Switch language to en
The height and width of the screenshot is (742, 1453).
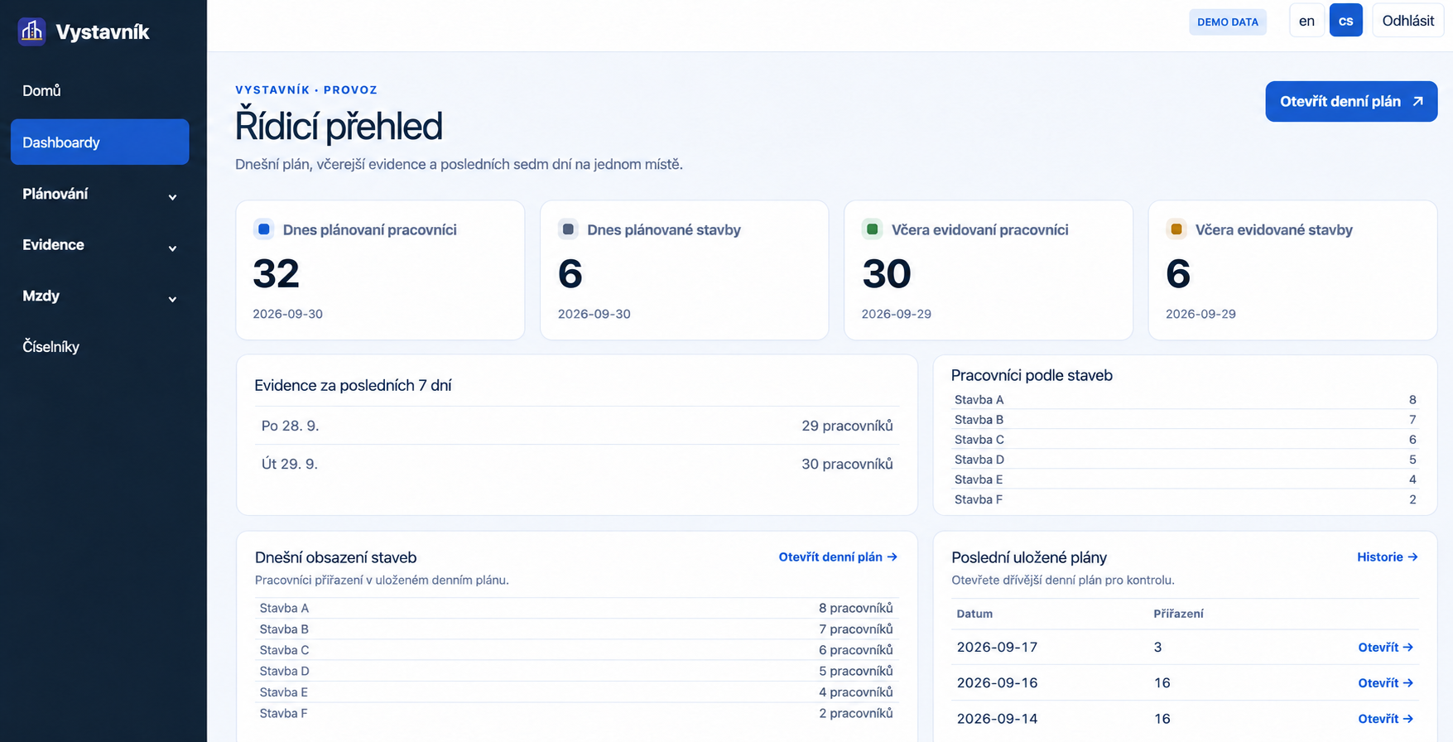pyautogui.click(x=1306, y=21)
